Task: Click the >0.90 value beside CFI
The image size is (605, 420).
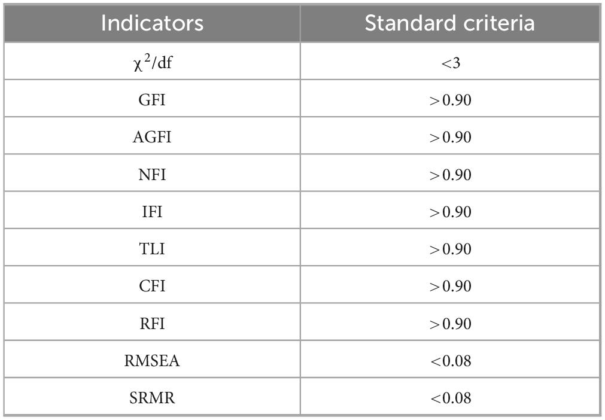Action: 450,287
